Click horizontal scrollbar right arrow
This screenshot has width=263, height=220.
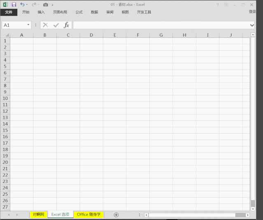pos(248,215)
